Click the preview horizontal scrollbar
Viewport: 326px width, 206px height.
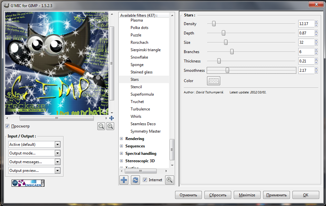[56, 118]
